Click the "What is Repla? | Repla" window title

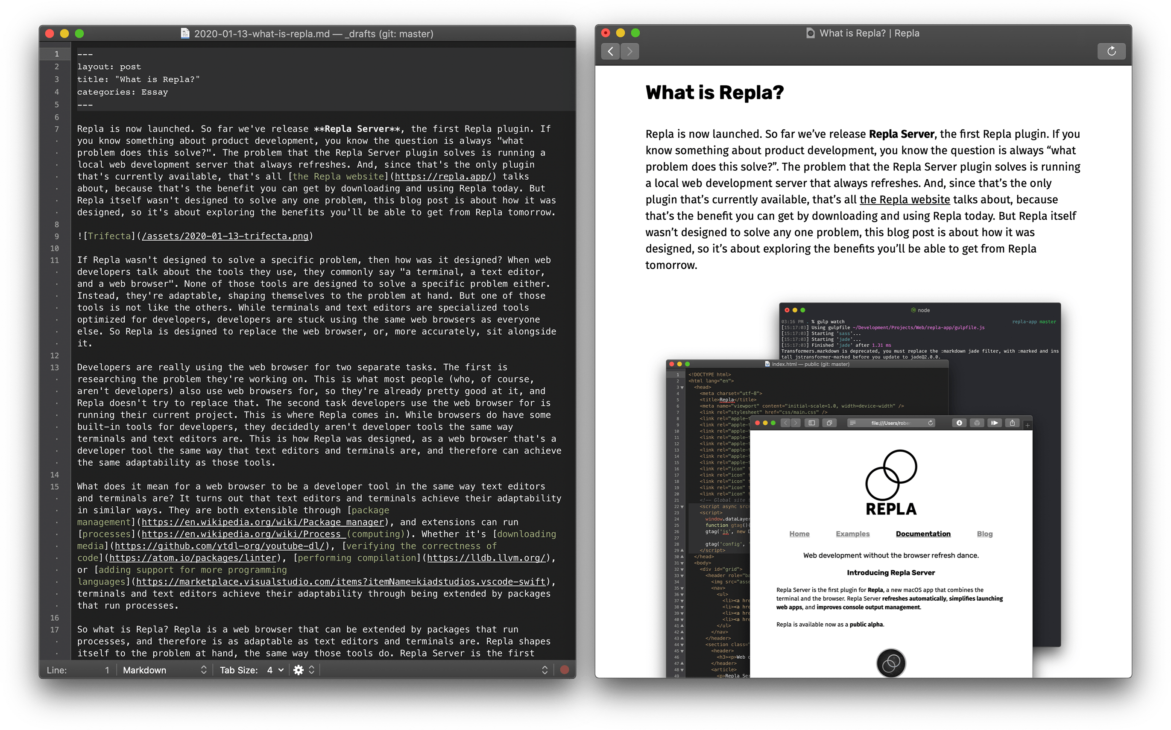tap(869, 33)
